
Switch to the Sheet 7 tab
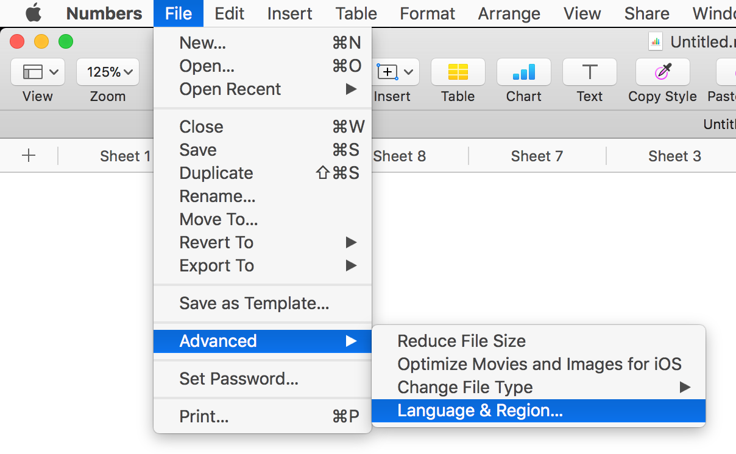[x=537, y=156]
